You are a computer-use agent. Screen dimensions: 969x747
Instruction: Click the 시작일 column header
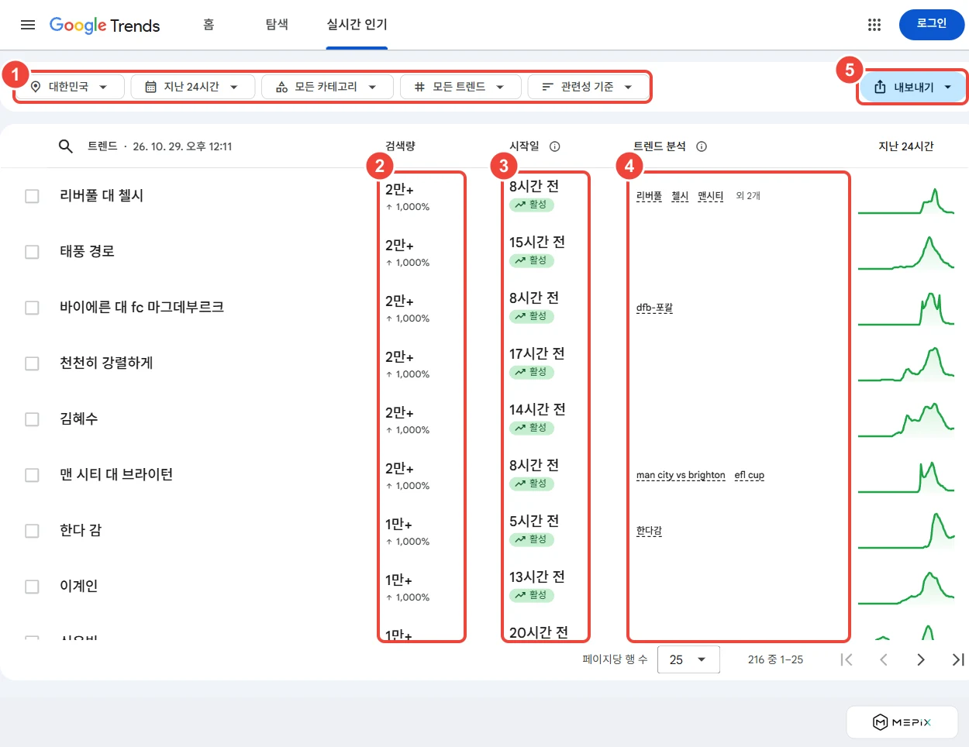(x=524, y=146)
